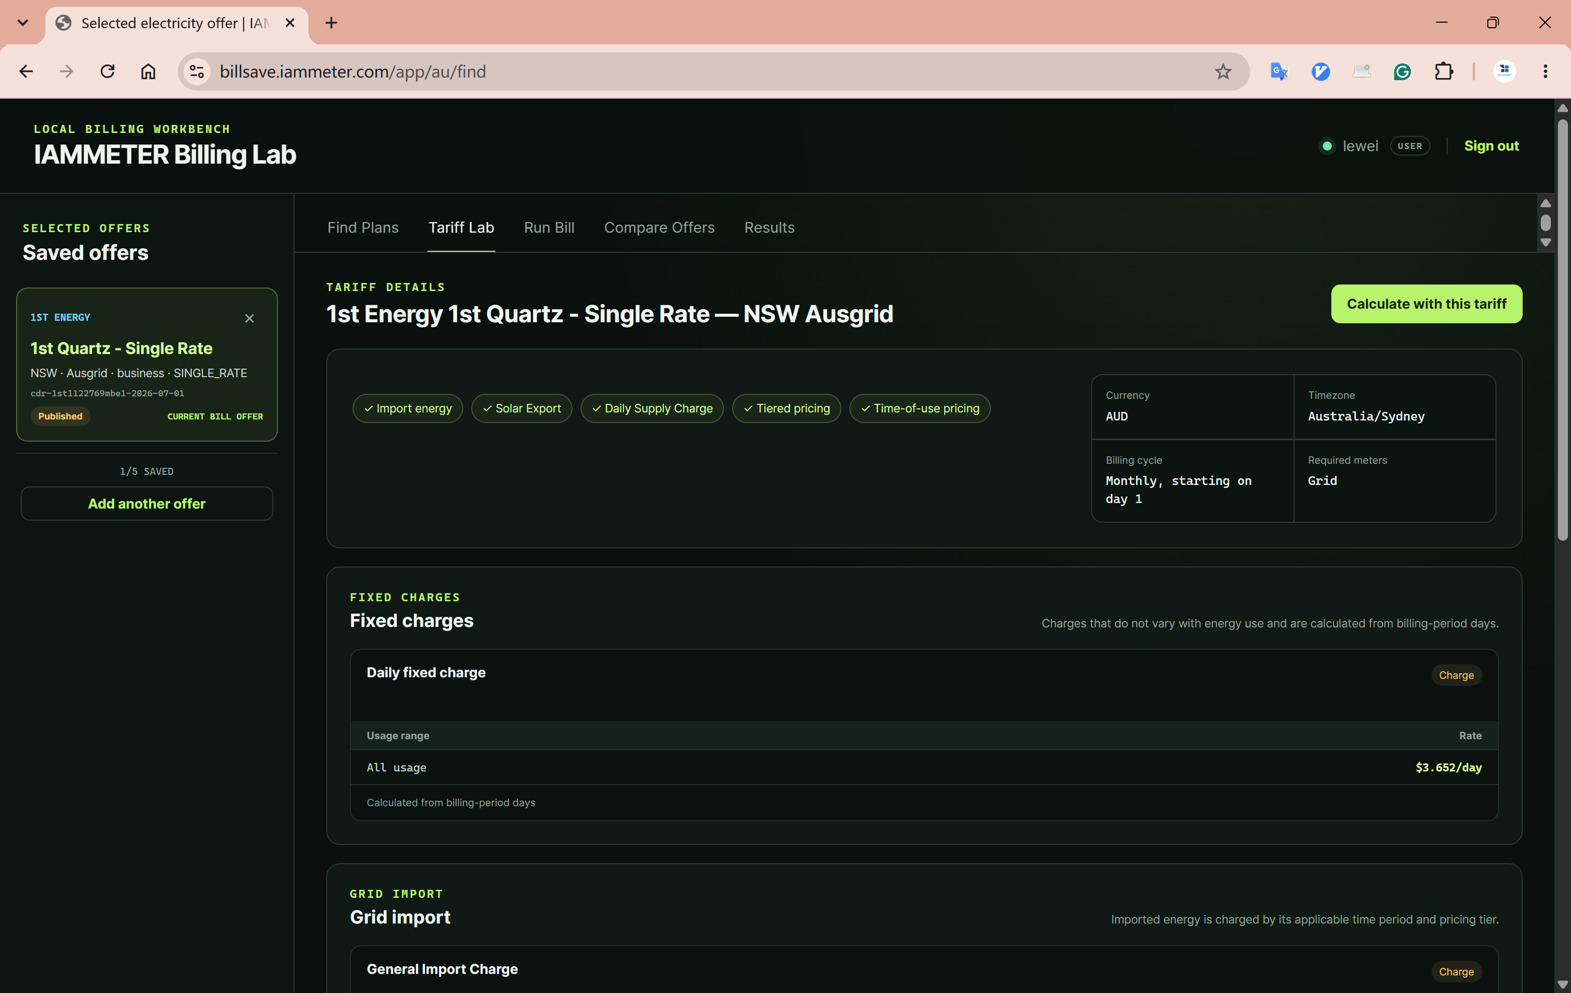Click the Solar Export feature chip
The width and height of the screenshot is (1571, 993).
(521, 408)
